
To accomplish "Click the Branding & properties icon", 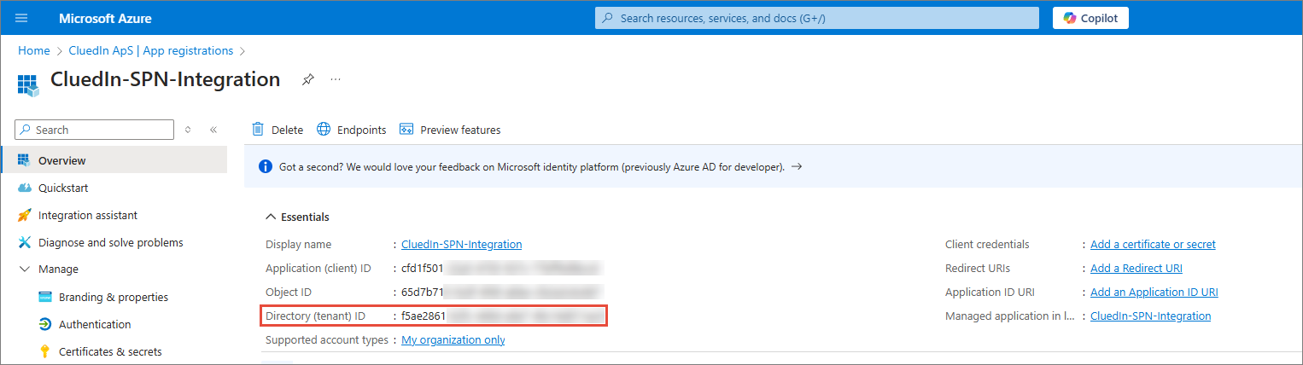I will click(45, 297).
